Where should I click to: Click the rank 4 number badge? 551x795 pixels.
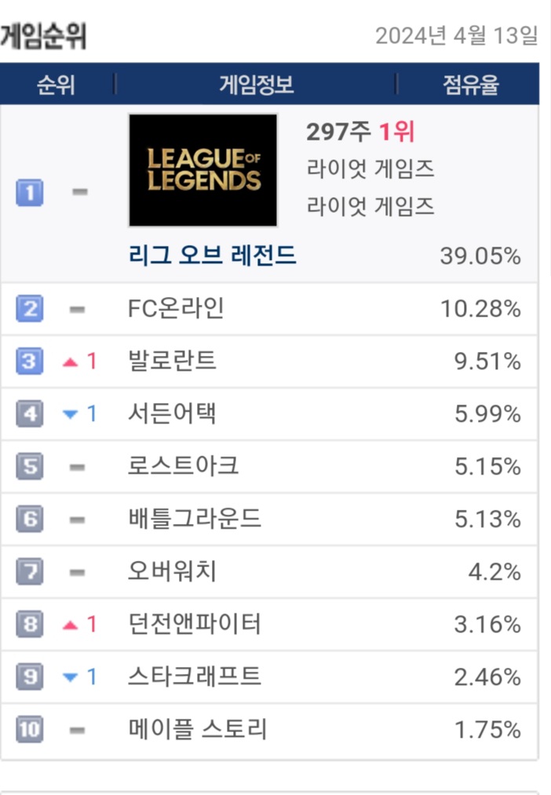point(30,414)
